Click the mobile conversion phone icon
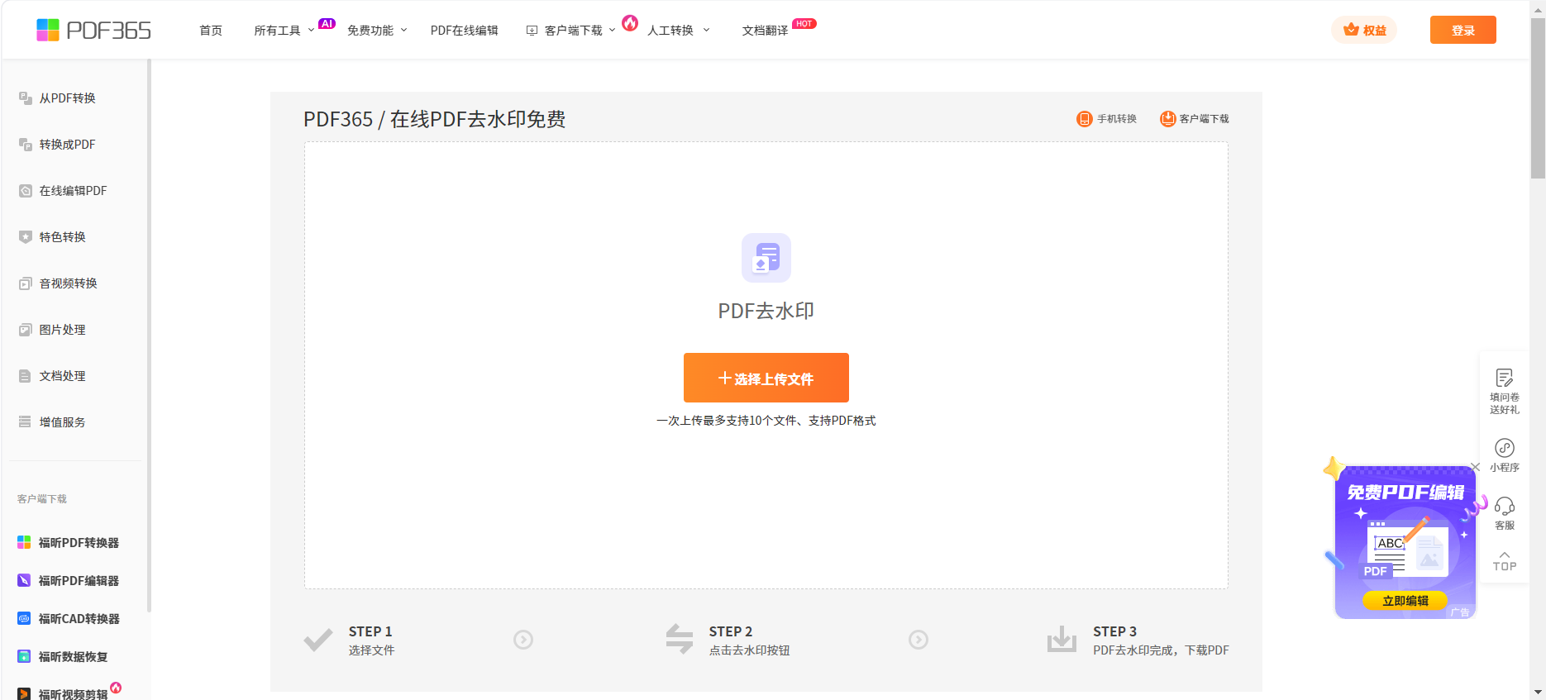 click(1084, 119)
